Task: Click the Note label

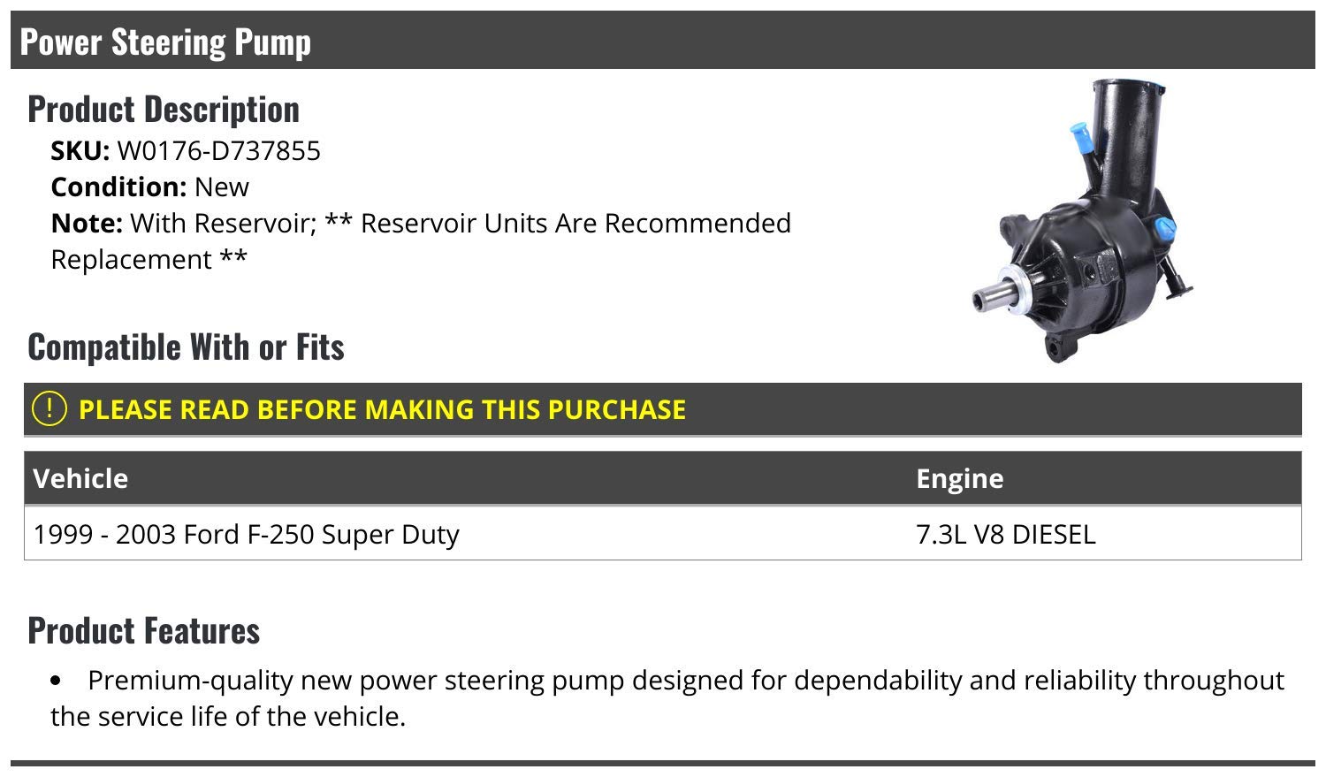Action: tap(86, 224)
